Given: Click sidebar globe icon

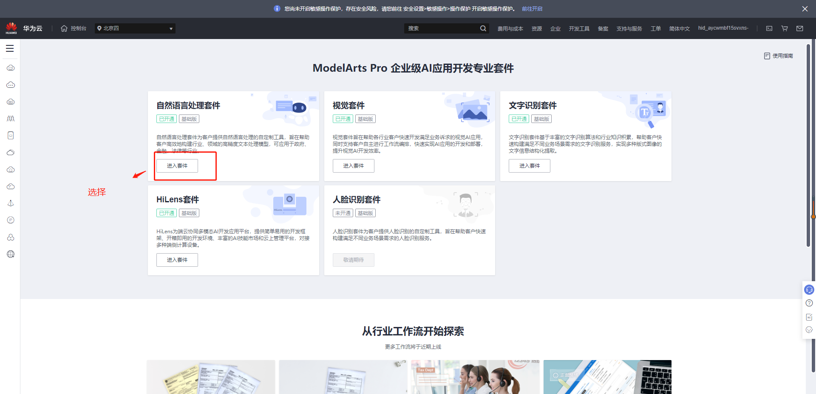Looking at the screenshot, I should pos(11,254).
